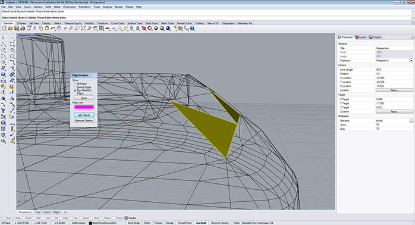
Task: Cut selection with the scissors icon
Action: (34, 28)
